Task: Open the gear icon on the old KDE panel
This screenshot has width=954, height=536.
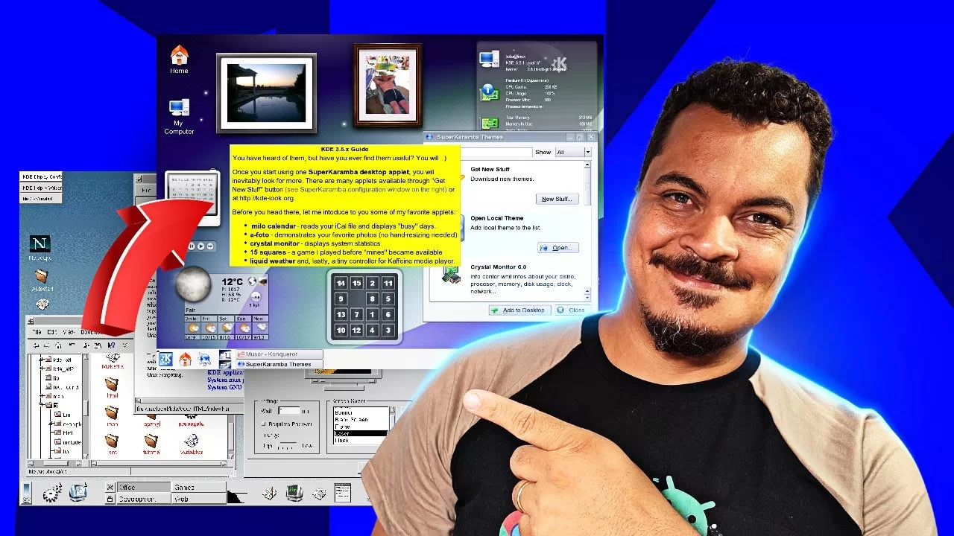Action: click(52, 492)
